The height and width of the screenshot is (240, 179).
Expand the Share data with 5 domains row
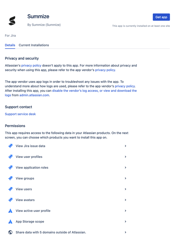tap(125, 232)
